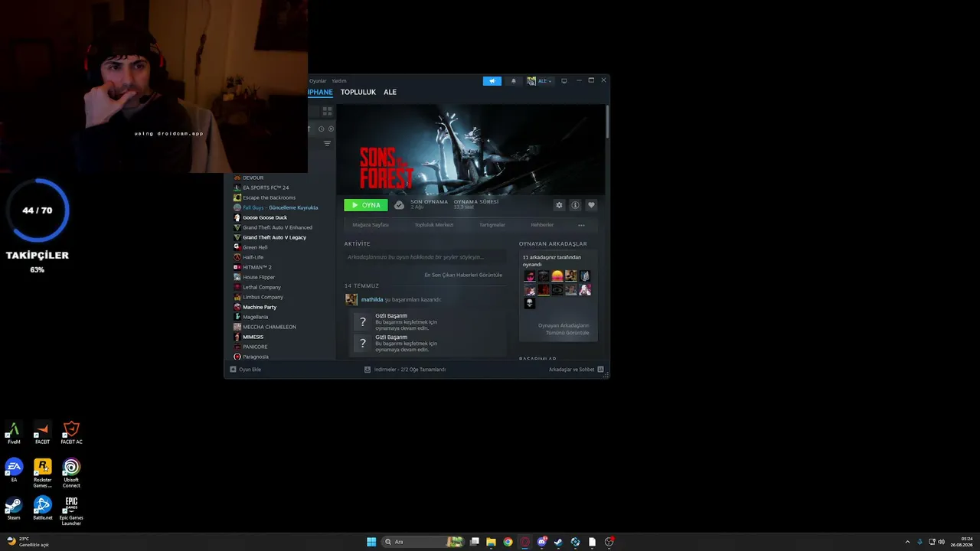Viewport: 980px width, 551px height.
Task: Open the Windows Start menu
Action: [371, 542]
